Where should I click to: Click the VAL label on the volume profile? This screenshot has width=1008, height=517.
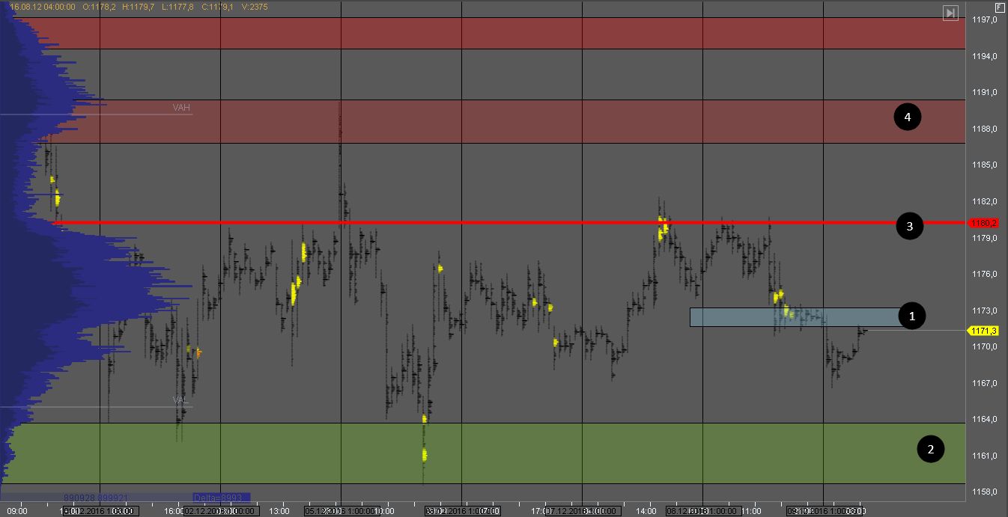(x=180, y=400)
